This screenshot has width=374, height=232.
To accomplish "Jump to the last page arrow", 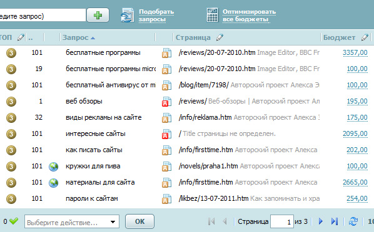I will 335,221.
